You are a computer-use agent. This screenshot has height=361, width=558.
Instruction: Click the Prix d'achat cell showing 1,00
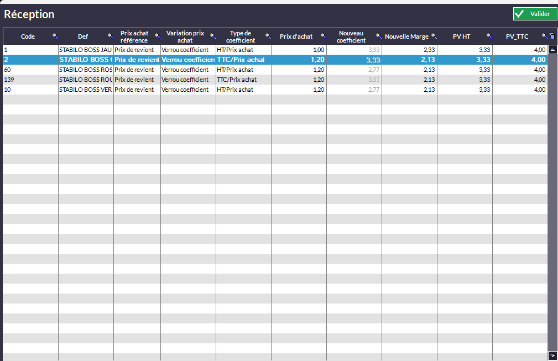pyautogui.click(x=299, y=50)
